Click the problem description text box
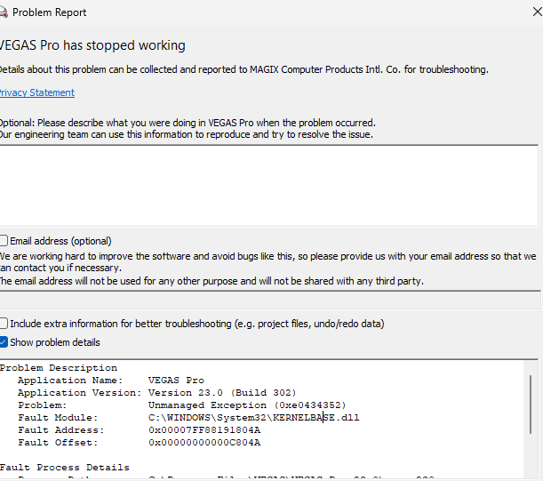 pos(269,186)
